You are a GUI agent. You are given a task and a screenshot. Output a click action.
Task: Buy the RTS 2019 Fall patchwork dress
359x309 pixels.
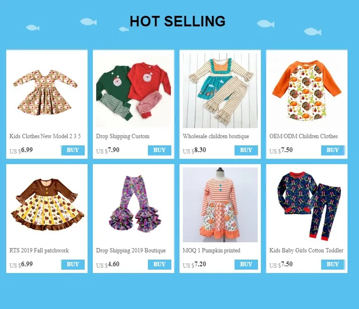pos(73,264)
